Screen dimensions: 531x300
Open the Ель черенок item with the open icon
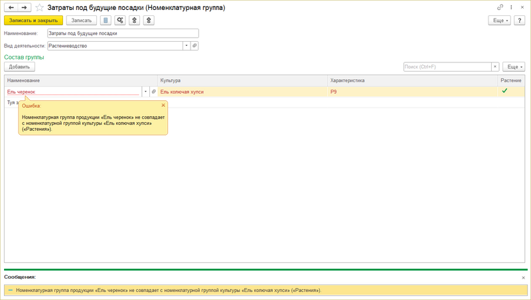[154, 92]
